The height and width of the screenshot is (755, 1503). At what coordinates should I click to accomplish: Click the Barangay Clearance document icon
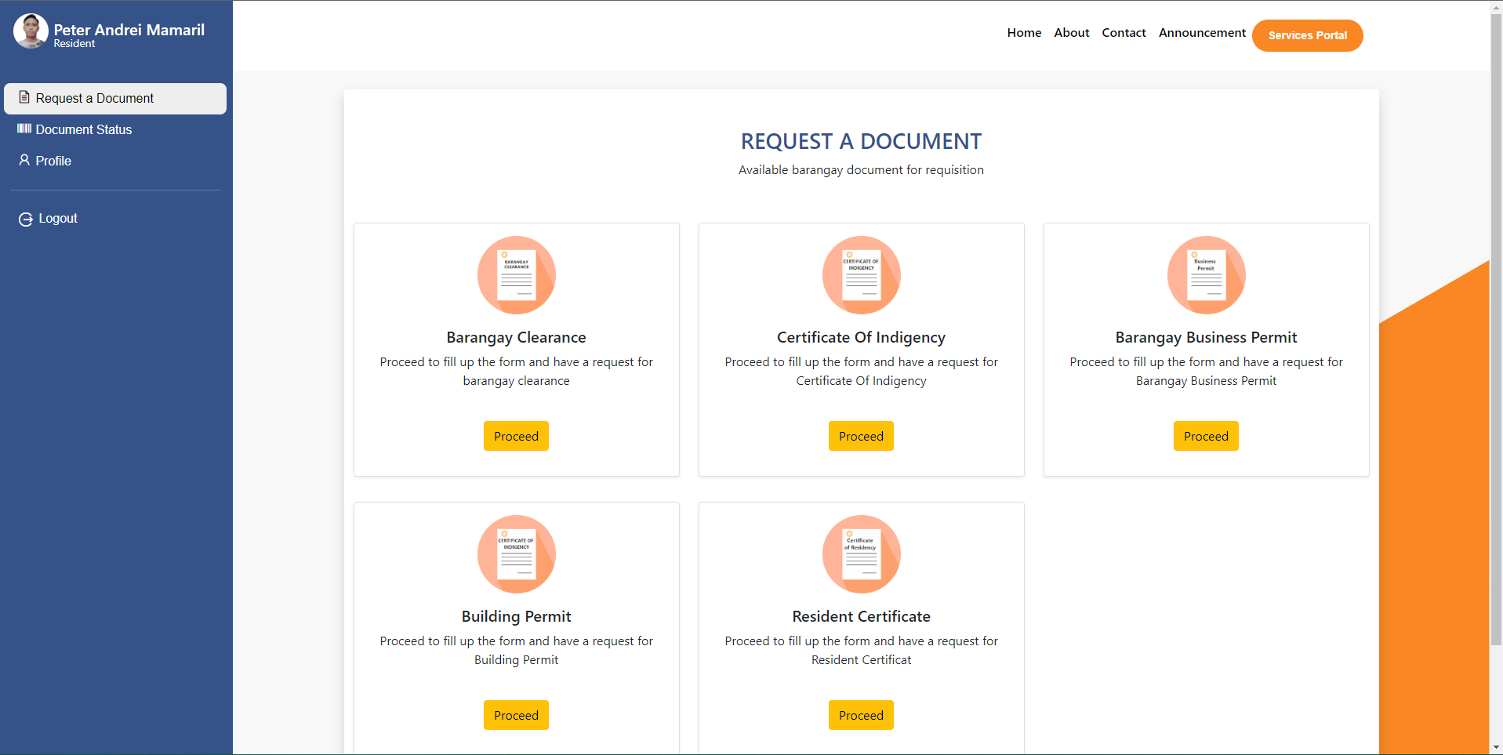pyautogui.click(x=516, y=275)
